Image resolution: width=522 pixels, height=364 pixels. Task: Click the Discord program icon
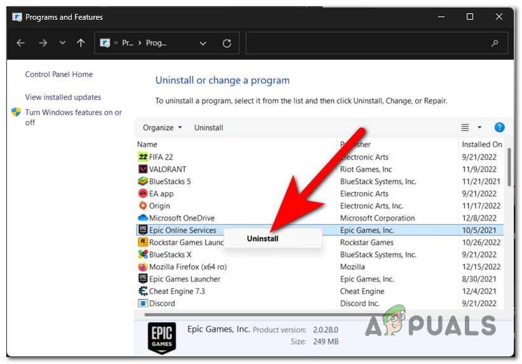pyautogui.click(x=143, y=304)
